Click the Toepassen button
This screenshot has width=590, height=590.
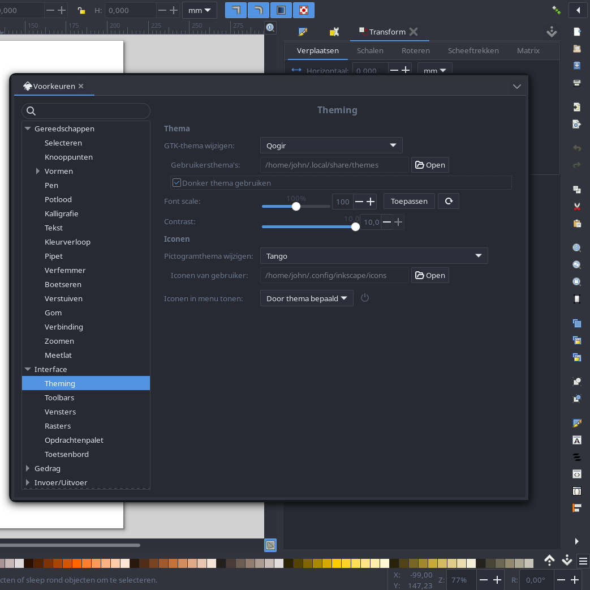coord(409,201)
